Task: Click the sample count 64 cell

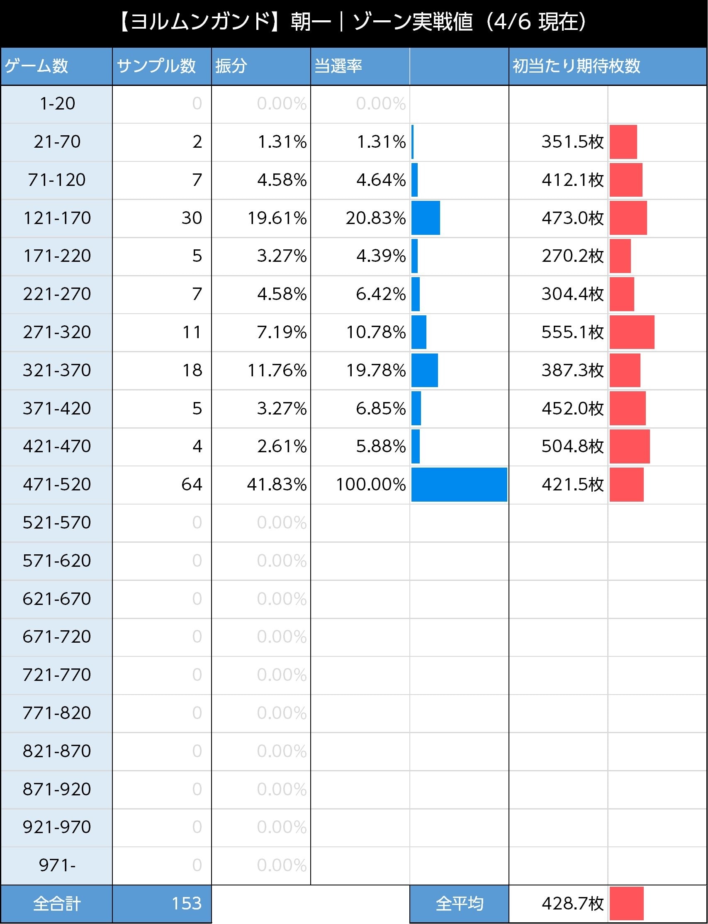Action: 192,484
